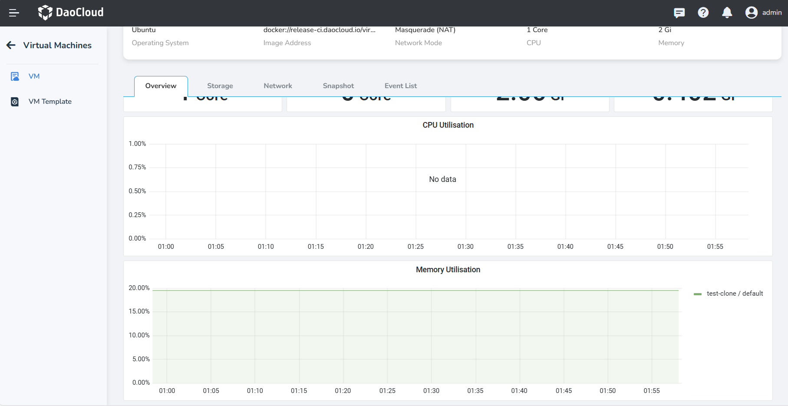
Task: Click the DaoCloud logo
Action: point(71,13)
